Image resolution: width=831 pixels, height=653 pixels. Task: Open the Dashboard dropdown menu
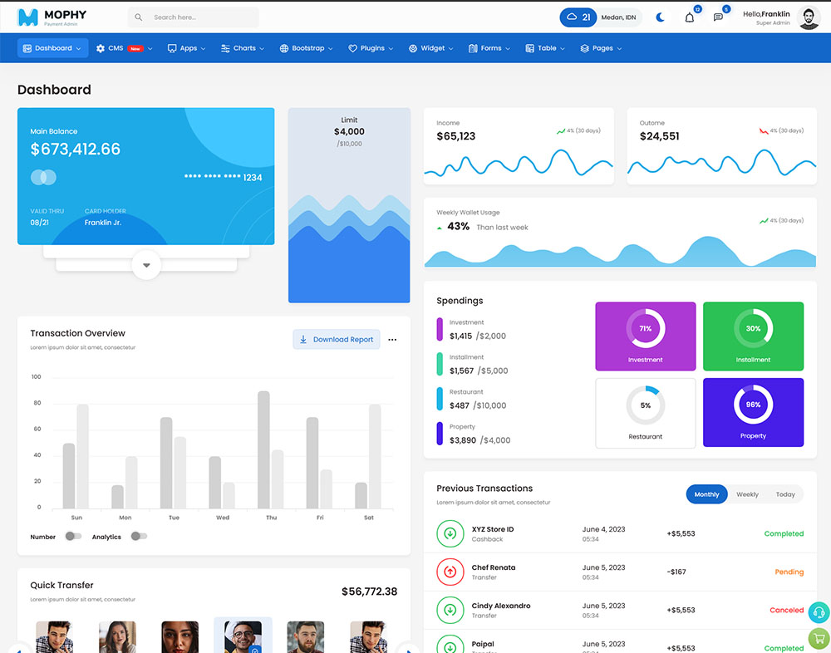52,48
